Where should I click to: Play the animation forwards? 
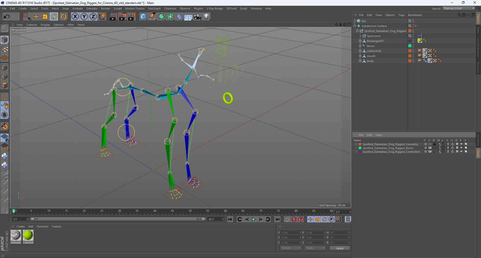coord(254,219)
